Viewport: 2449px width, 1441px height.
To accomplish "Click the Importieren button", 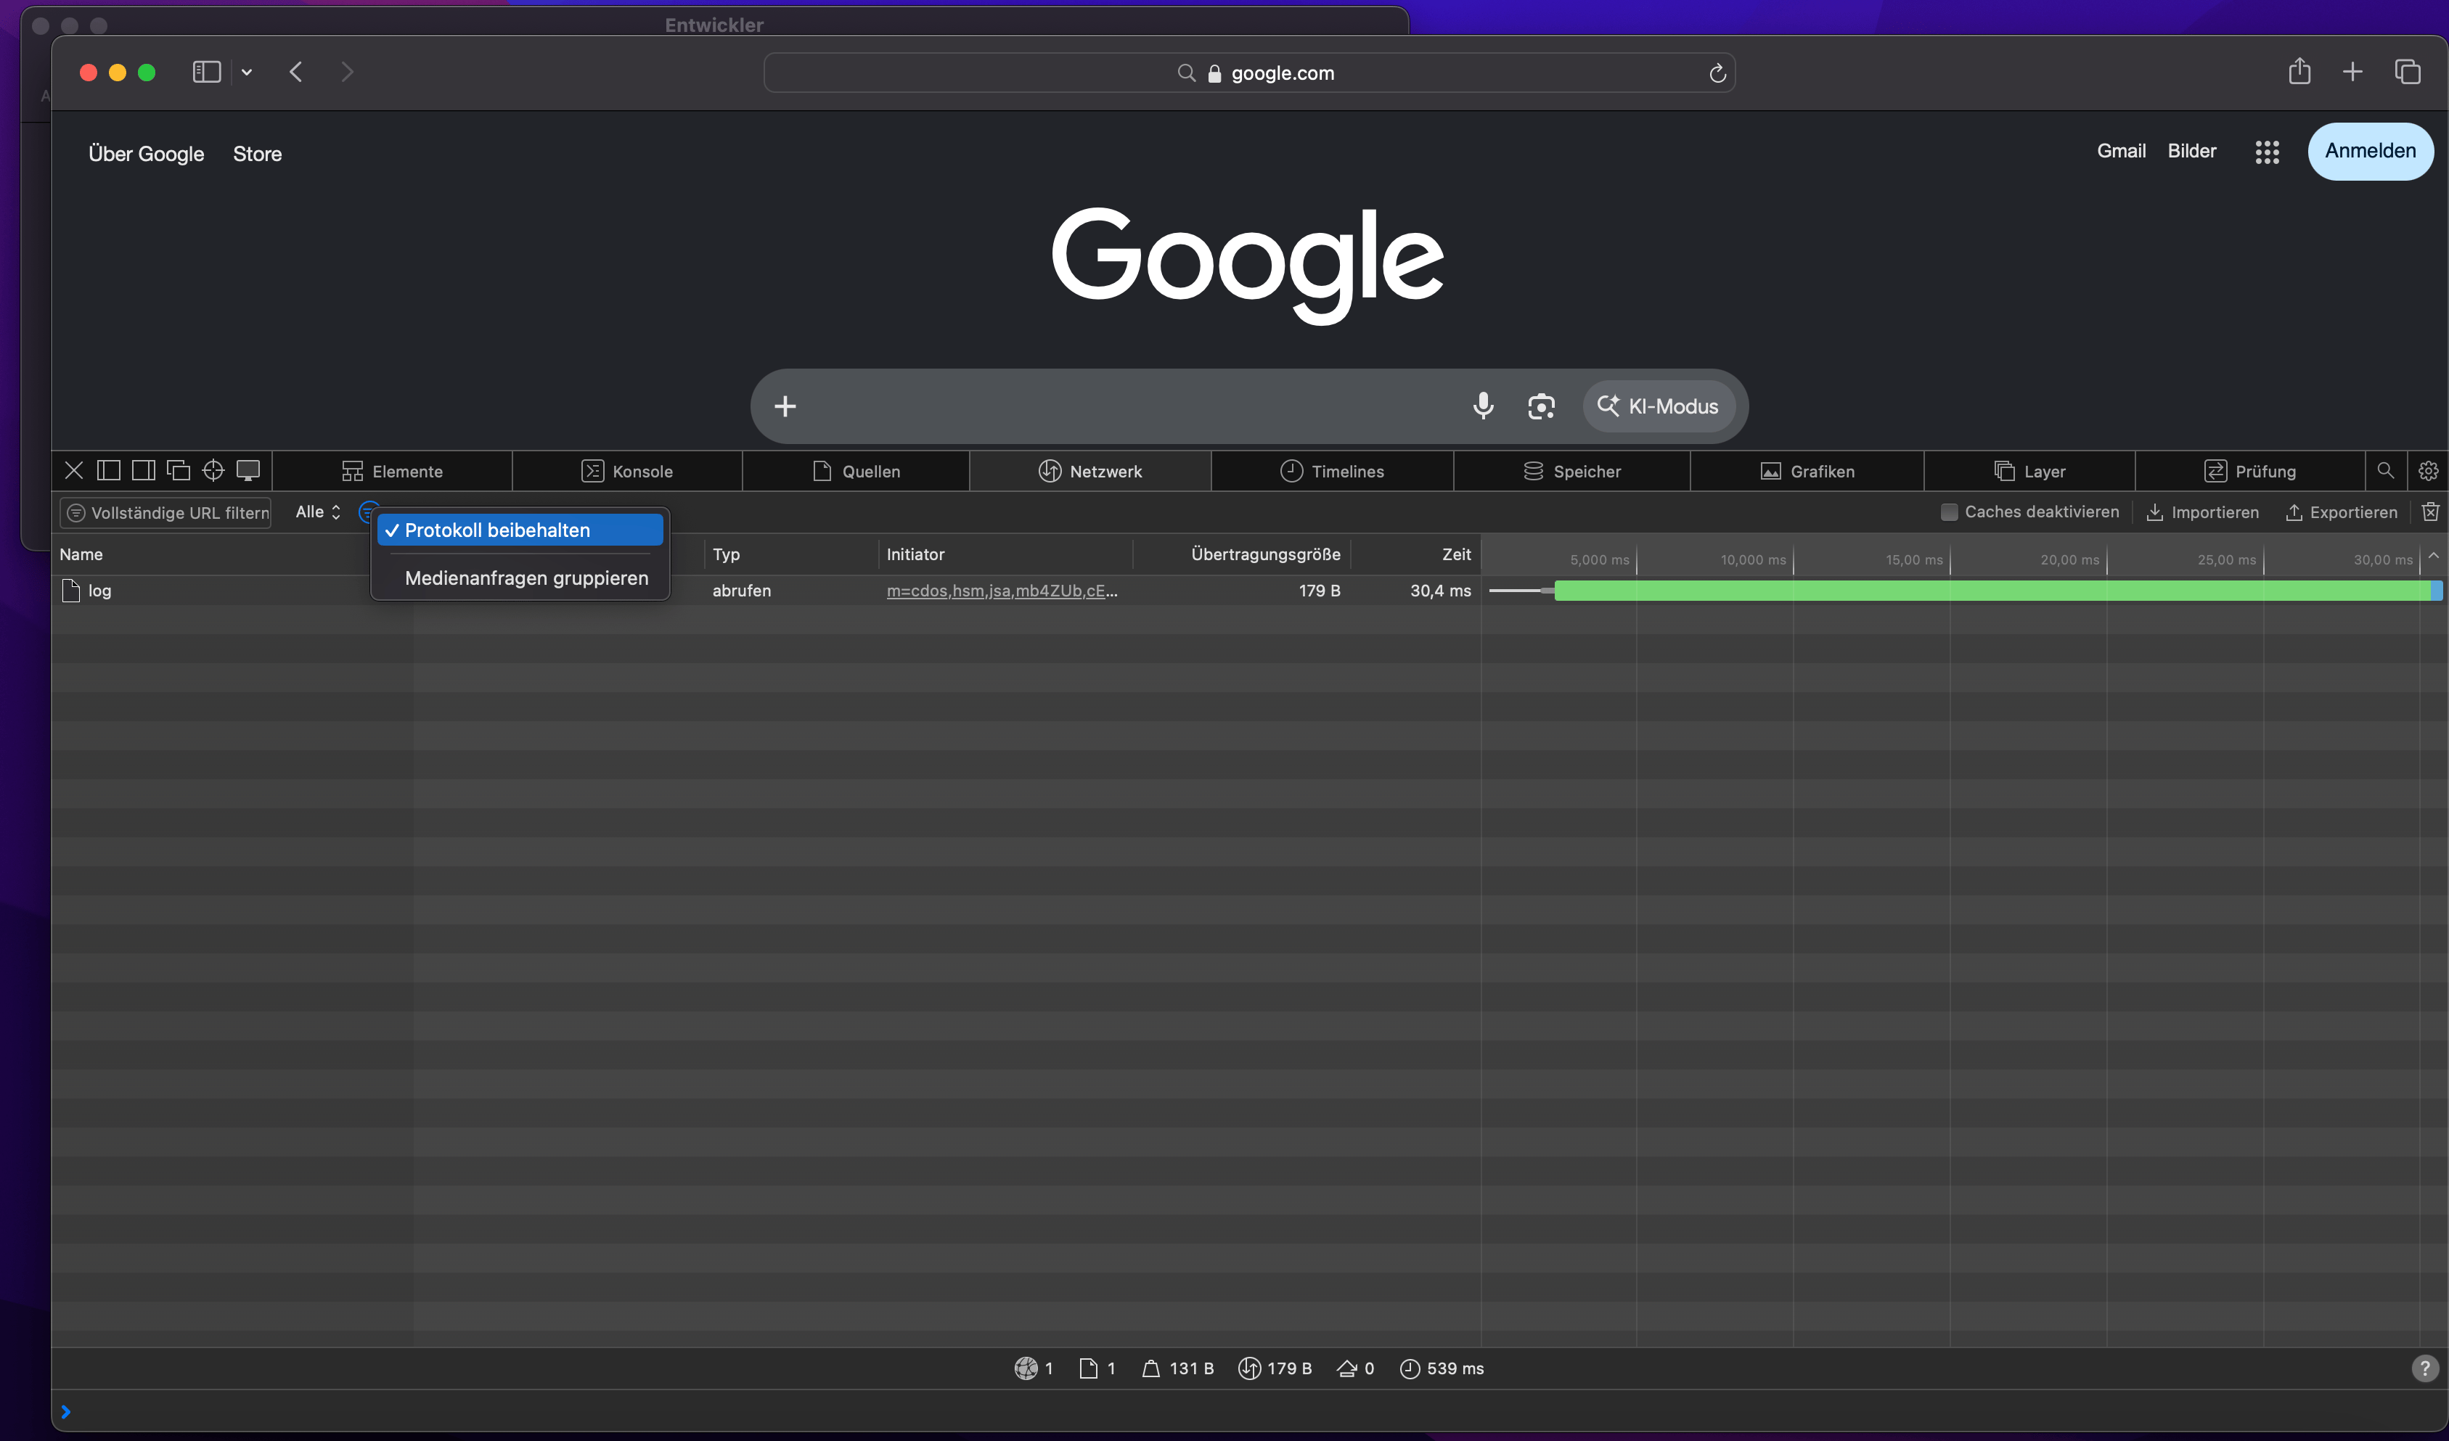I will [2202, 512].
